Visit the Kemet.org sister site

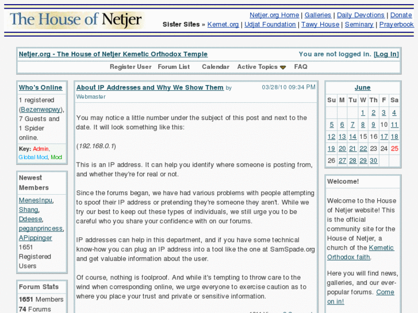pos(223,25)
